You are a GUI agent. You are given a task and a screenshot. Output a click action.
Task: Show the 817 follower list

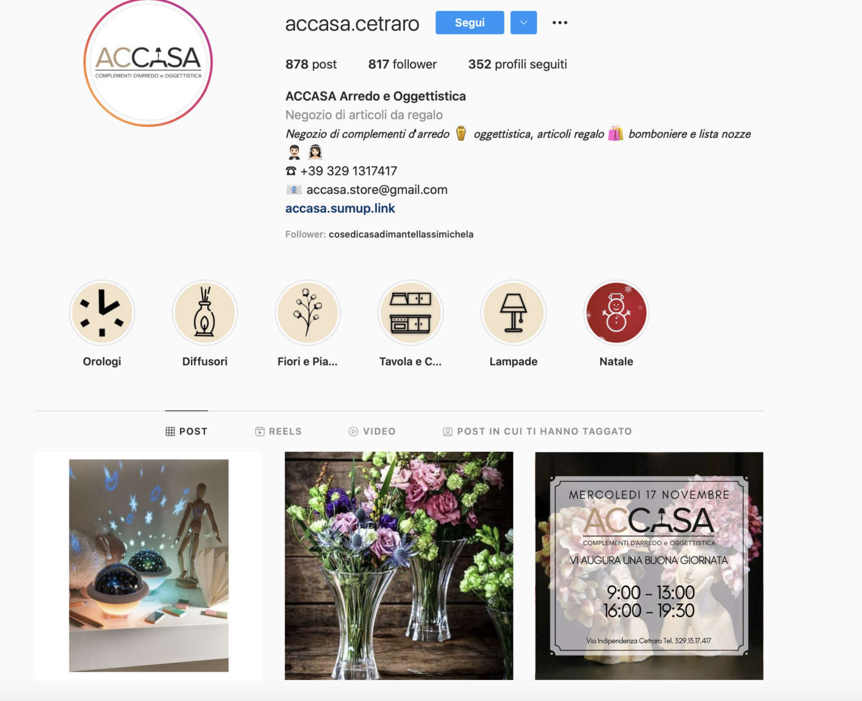402,64
